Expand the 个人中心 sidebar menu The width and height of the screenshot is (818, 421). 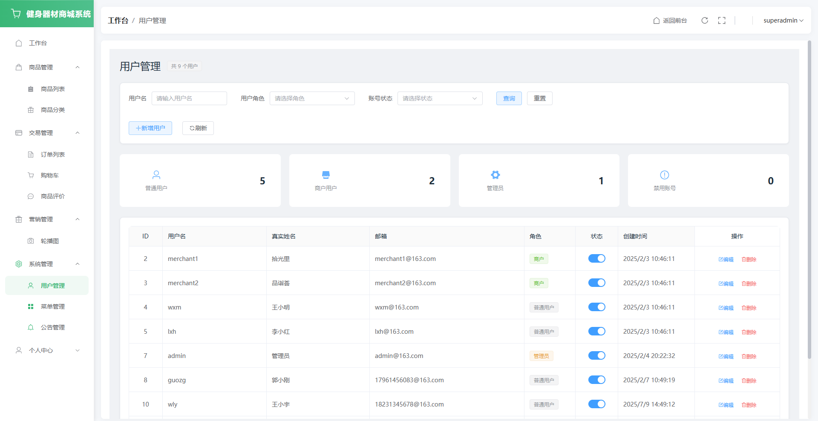47,350
